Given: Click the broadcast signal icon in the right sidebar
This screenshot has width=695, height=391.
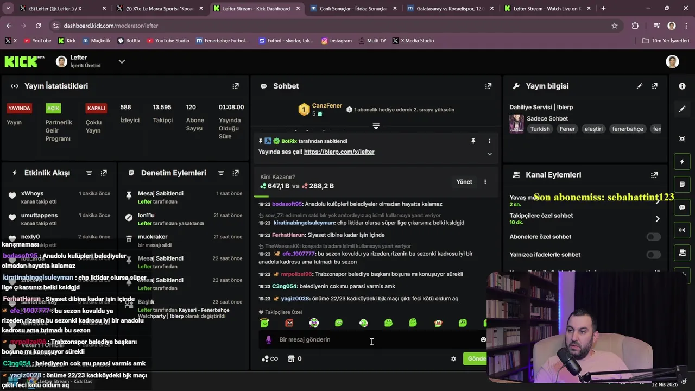Looking at the screenshot, I should coord(682,230).
